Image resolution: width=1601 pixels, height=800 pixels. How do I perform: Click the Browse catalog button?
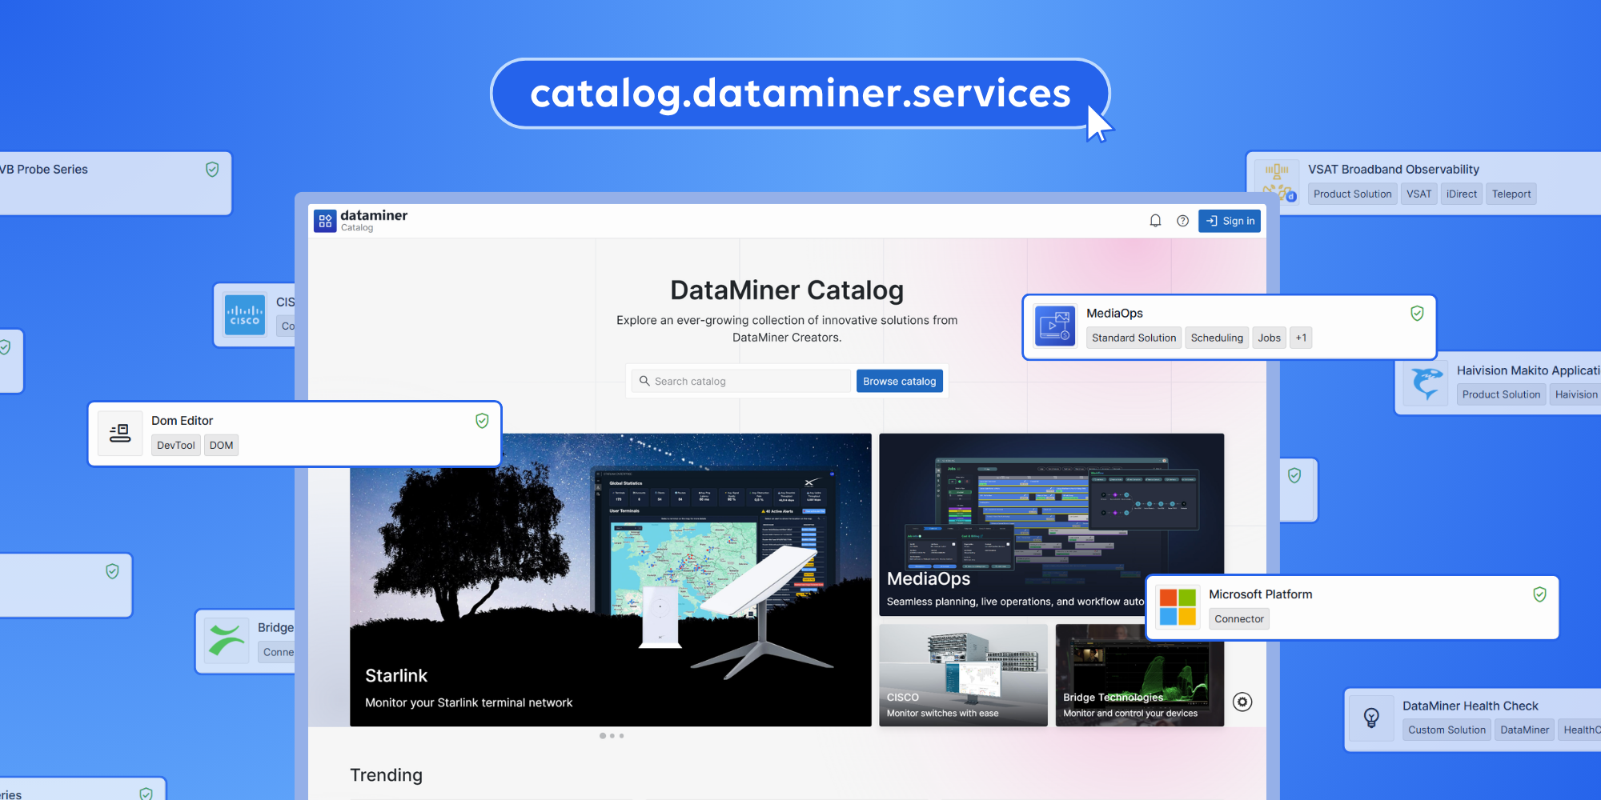tap(899, 381)
